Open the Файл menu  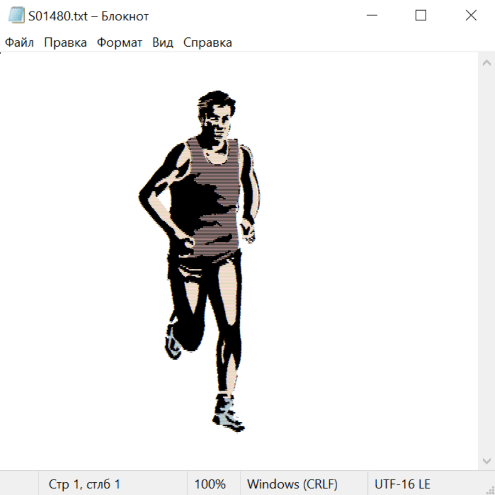tap(19, 43)
